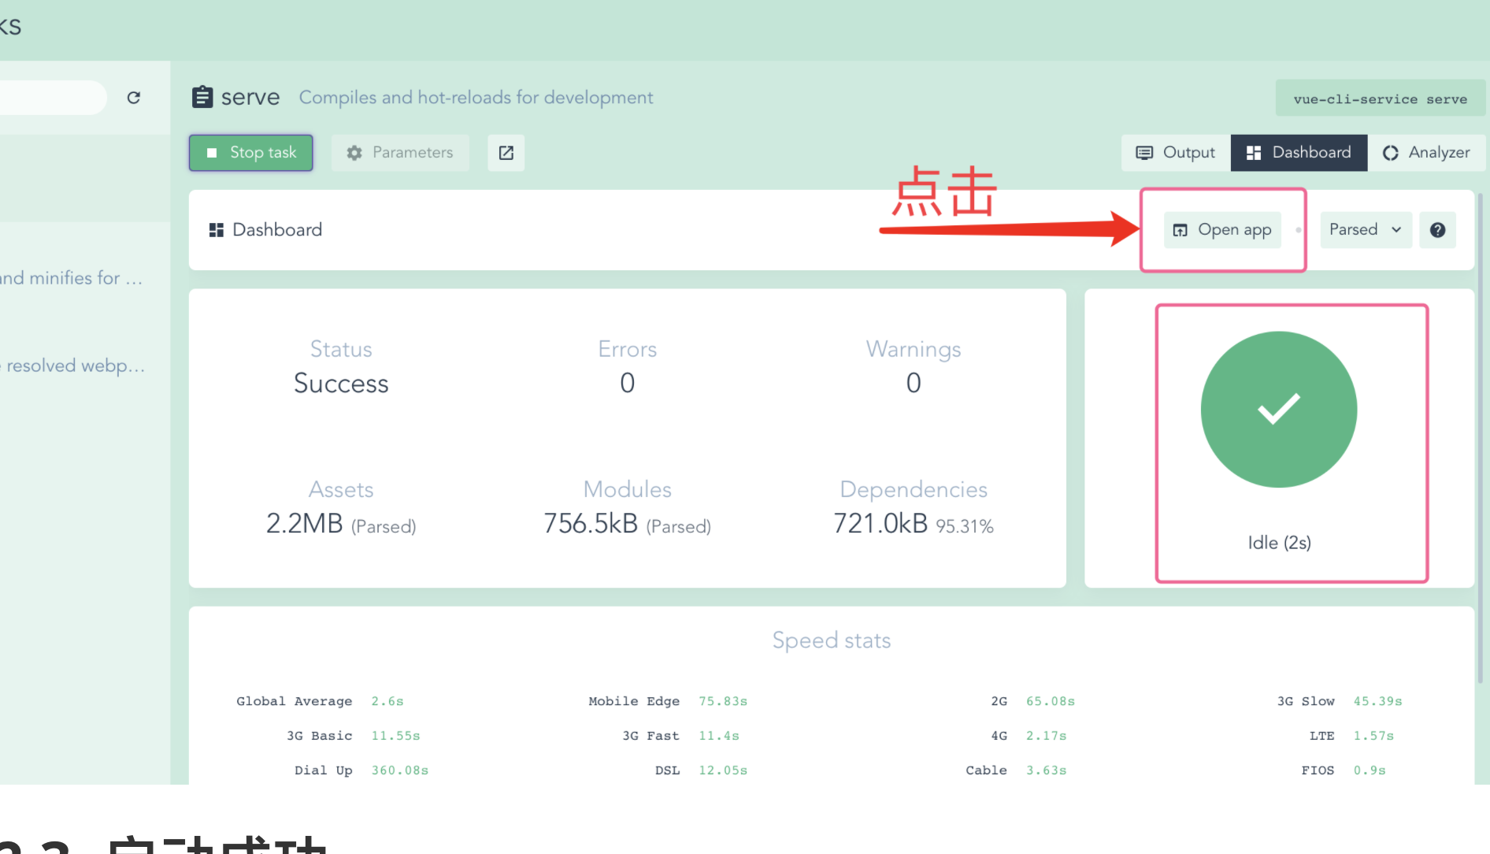
Task: Click the serve task clipboard icon
Action: coord(202,97)
